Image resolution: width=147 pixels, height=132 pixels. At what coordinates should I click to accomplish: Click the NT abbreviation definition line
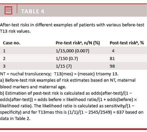(59, 74)
